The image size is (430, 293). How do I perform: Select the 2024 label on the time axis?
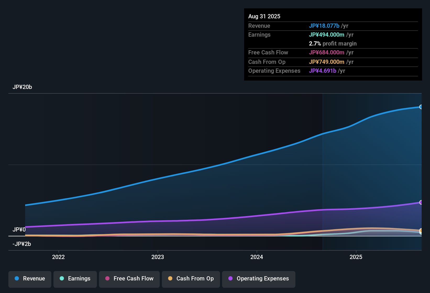point(257,257)
